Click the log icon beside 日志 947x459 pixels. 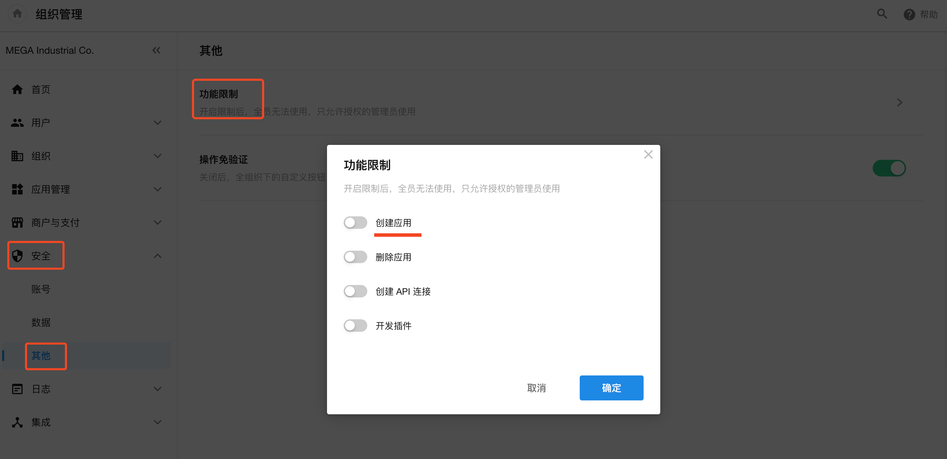tap(17, 389)
